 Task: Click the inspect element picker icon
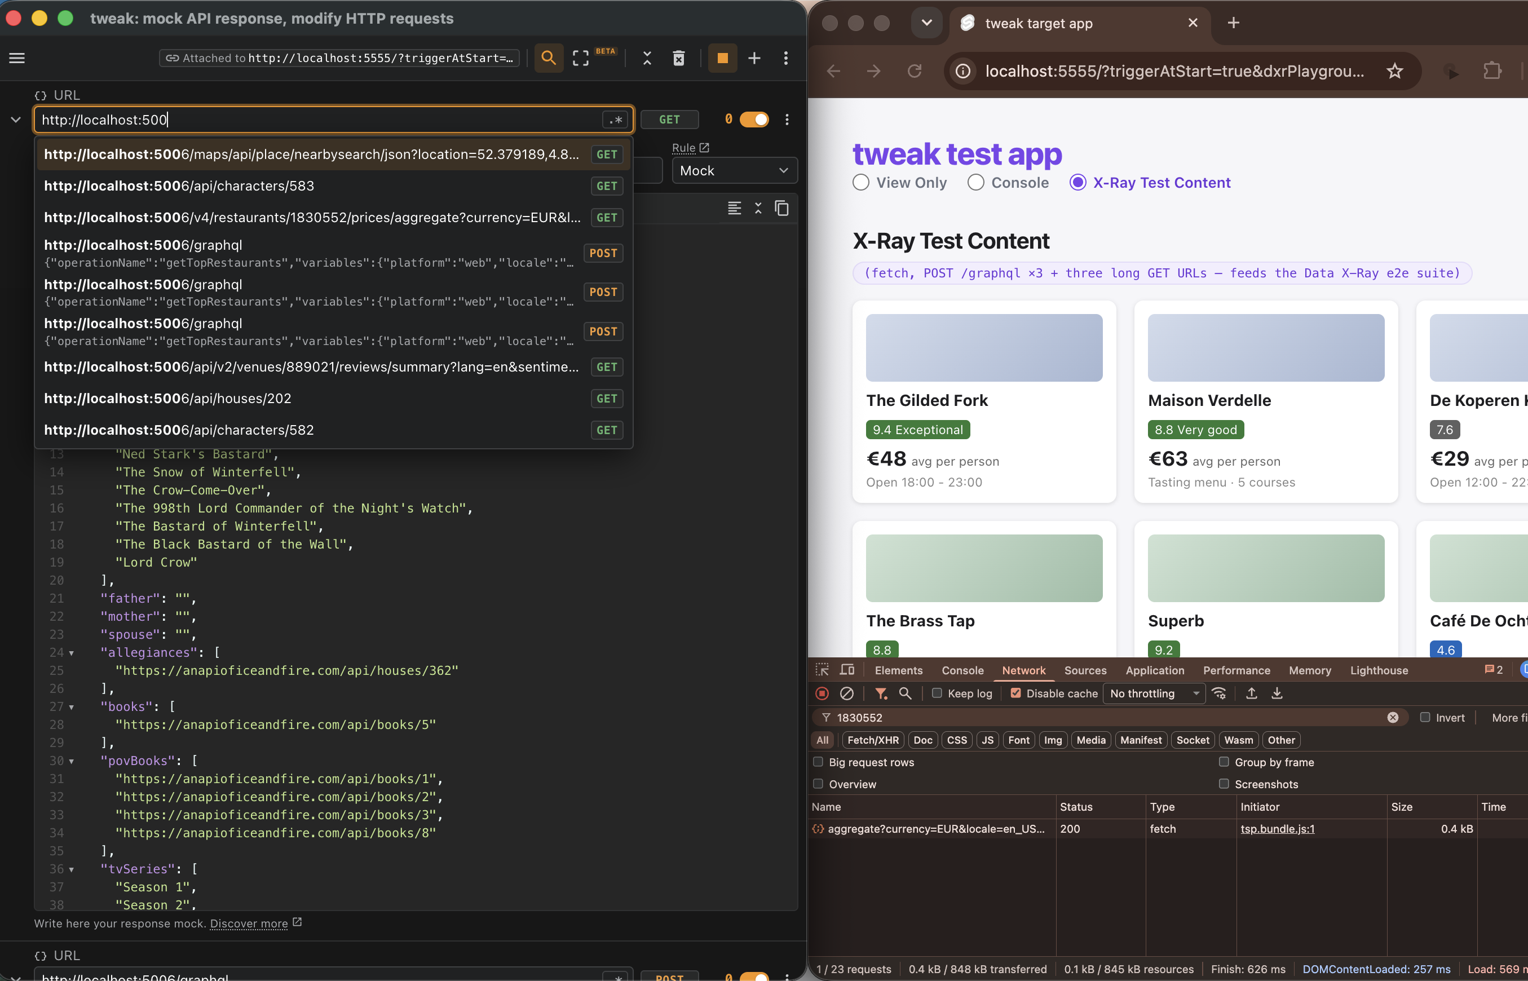pyautogui.click(x=822, y=669)
